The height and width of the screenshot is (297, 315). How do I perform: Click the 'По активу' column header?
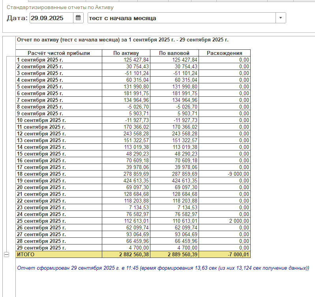point(126,53)
